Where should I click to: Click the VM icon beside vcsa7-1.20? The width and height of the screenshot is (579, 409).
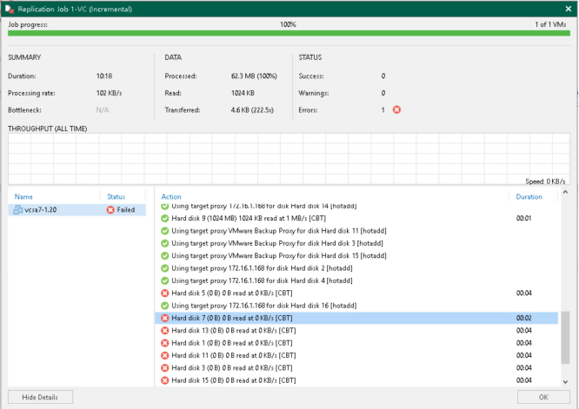(x=17, y=210)
